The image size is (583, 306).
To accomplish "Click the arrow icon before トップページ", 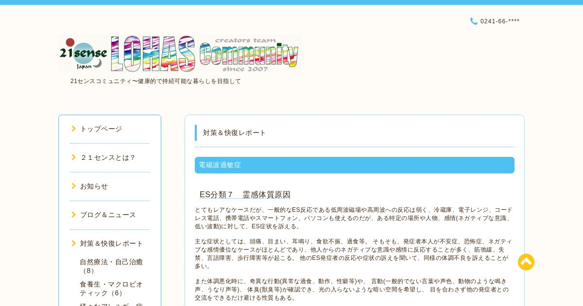I will pos(74,129).
